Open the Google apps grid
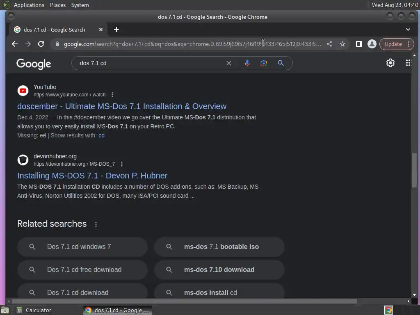Image resolution: width=420 pixels, height=315 pixels. [408, 63]
